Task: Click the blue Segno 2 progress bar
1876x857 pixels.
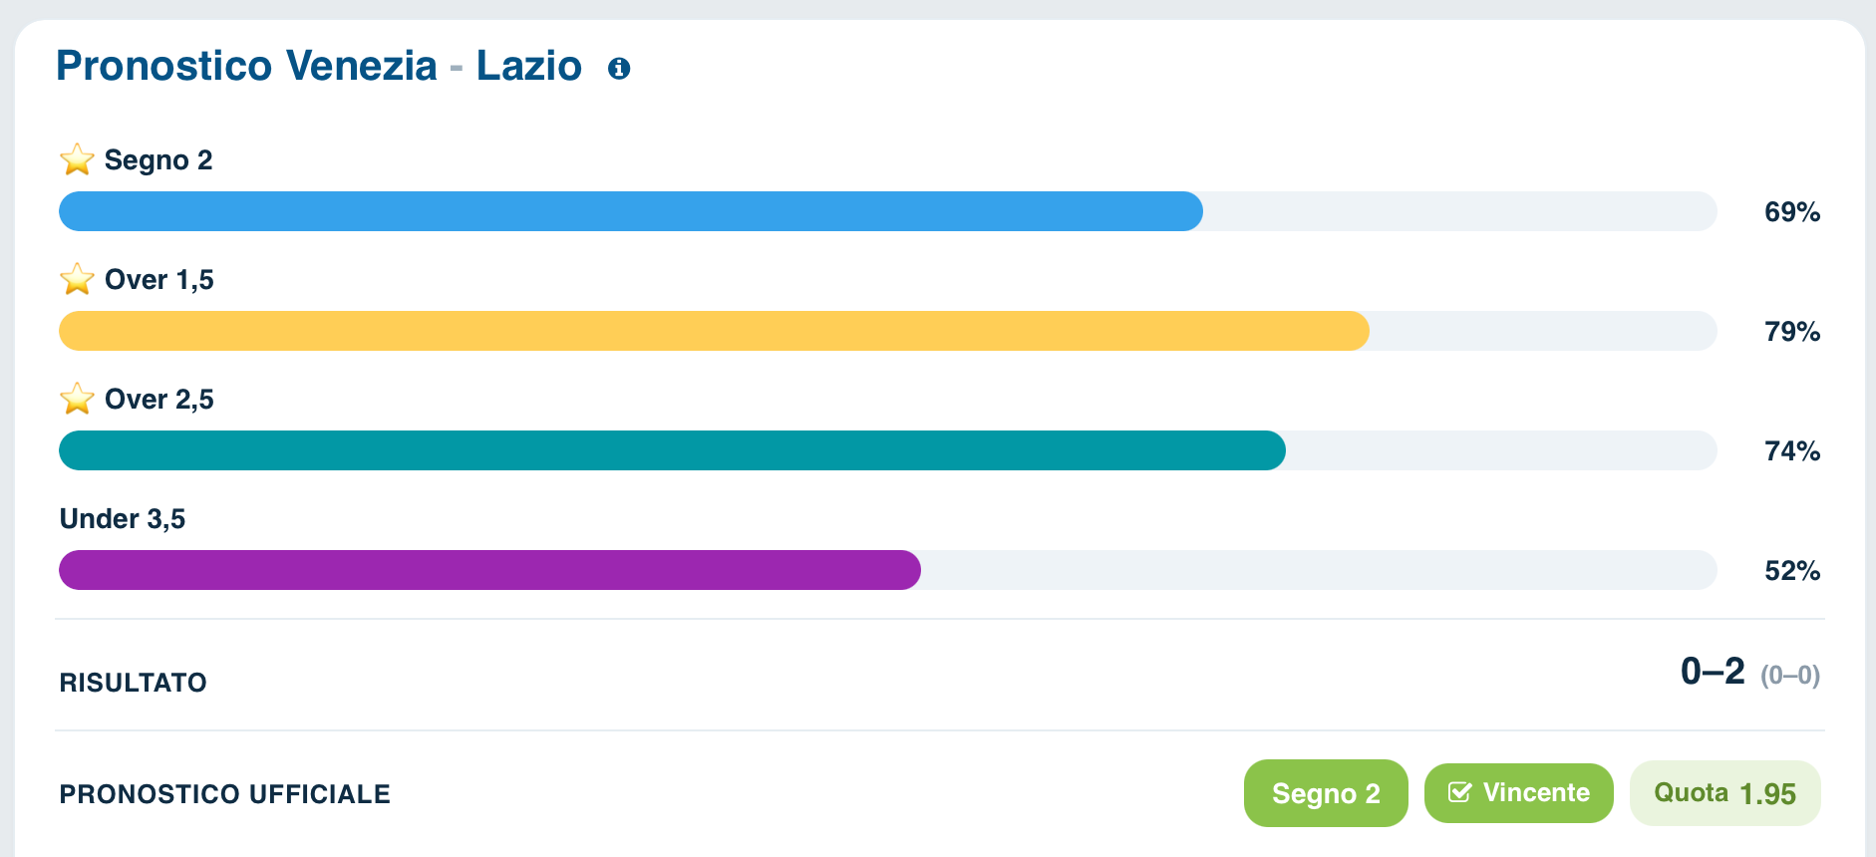Action: [x=887, y=211]
